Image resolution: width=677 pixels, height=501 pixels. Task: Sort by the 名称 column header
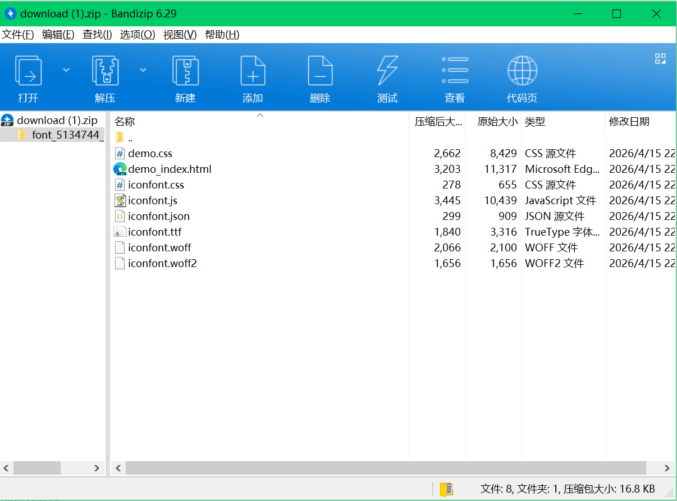point(260,122)
